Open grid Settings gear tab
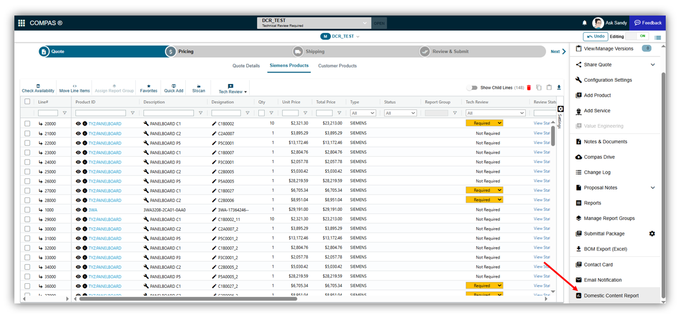 (560, 109)
